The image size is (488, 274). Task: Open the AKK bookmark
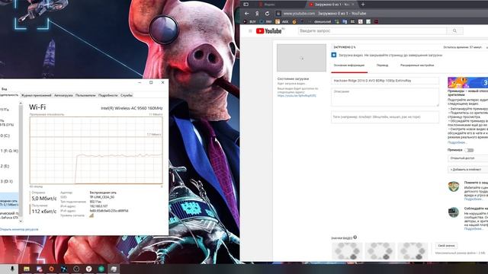[x=282, y=22]
